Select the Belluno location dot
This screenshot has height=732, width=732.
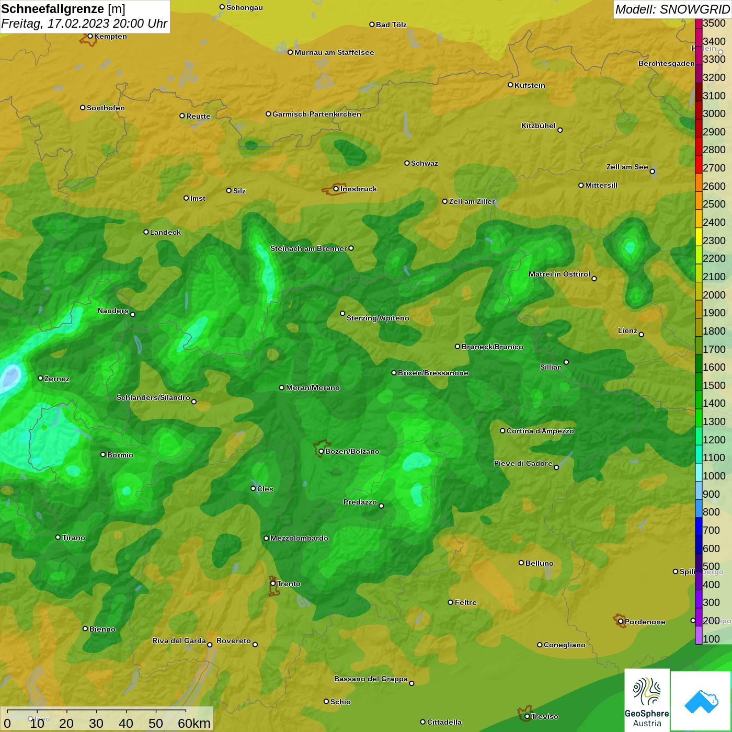[x=521, y=563]
